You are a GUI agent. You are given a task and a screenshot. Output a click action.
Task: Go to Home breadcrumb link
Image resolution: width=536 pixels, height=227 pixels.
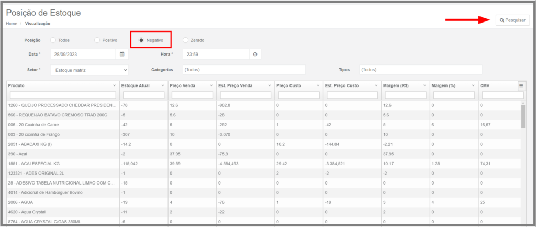point(12,24)
